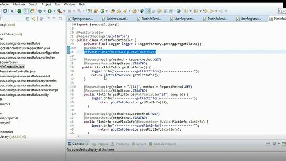Switch to the AddressLocati... editor tab
Screen dimensions: 286x161
click(115, 19)
